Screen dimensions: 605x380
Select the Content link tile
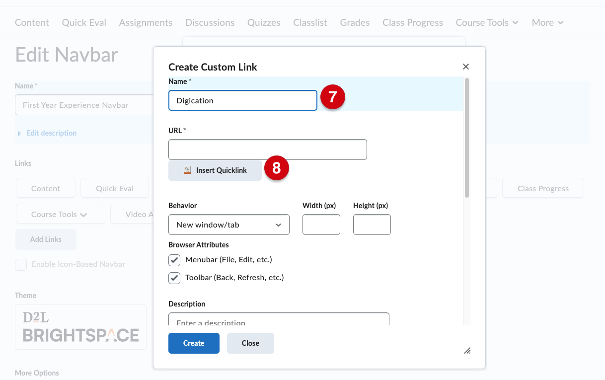(x=46, y=188)
